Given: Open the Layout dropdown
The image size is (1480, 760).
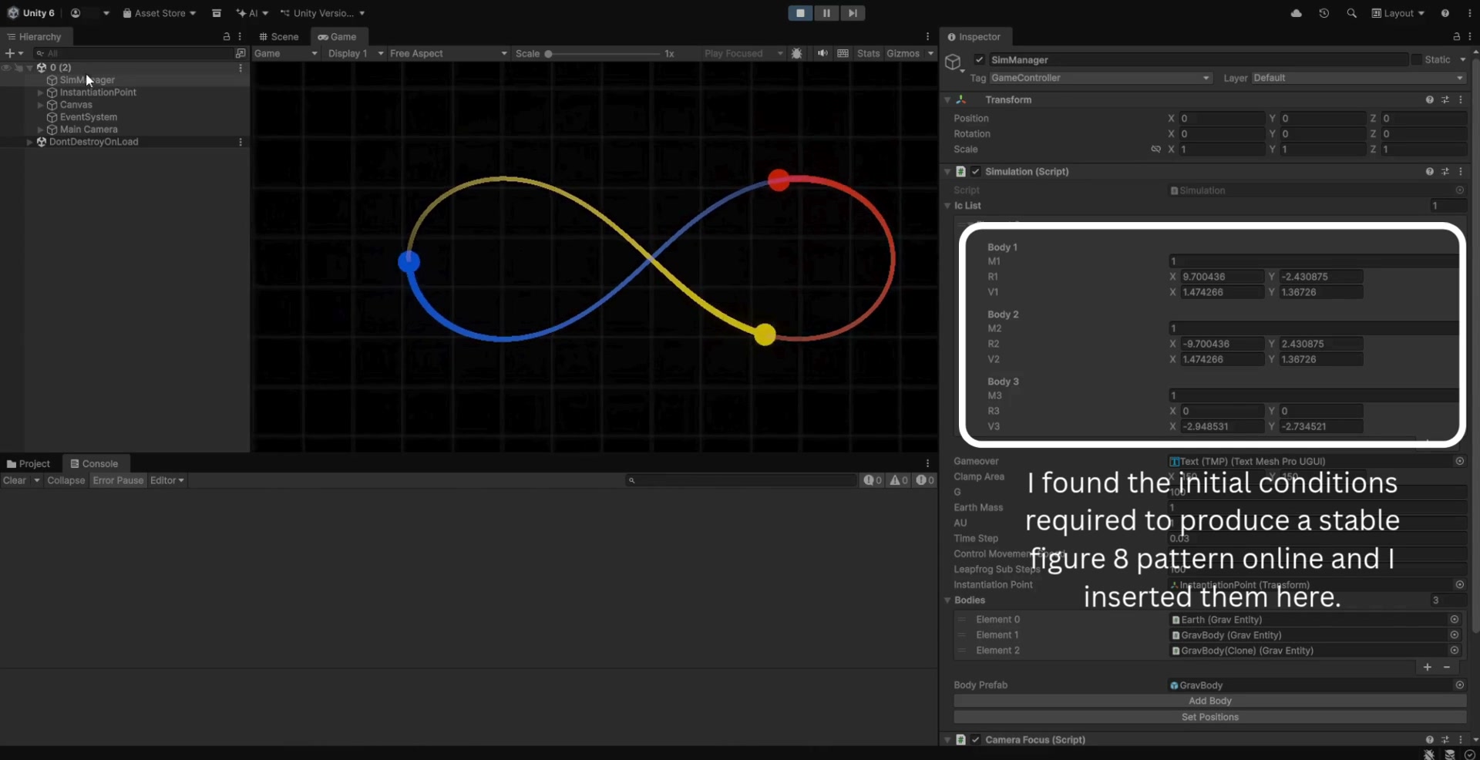Looking at the screenshot, I should pos(1398,13).
